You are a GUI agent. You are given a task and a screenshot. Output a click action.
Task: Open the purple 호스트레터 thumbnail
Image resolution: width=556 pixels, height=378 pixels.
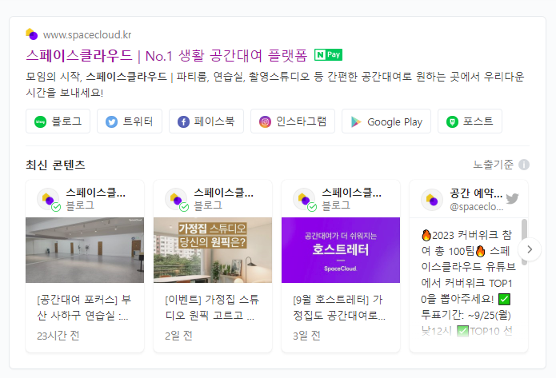coord(341,250)
